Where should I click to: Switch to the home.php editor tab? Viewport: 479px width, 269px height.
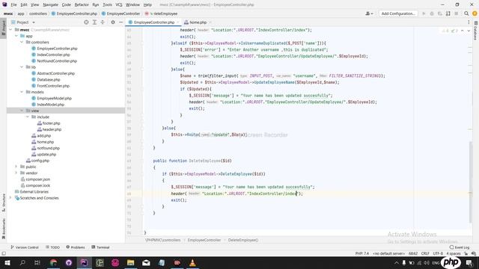pos(197,22)
